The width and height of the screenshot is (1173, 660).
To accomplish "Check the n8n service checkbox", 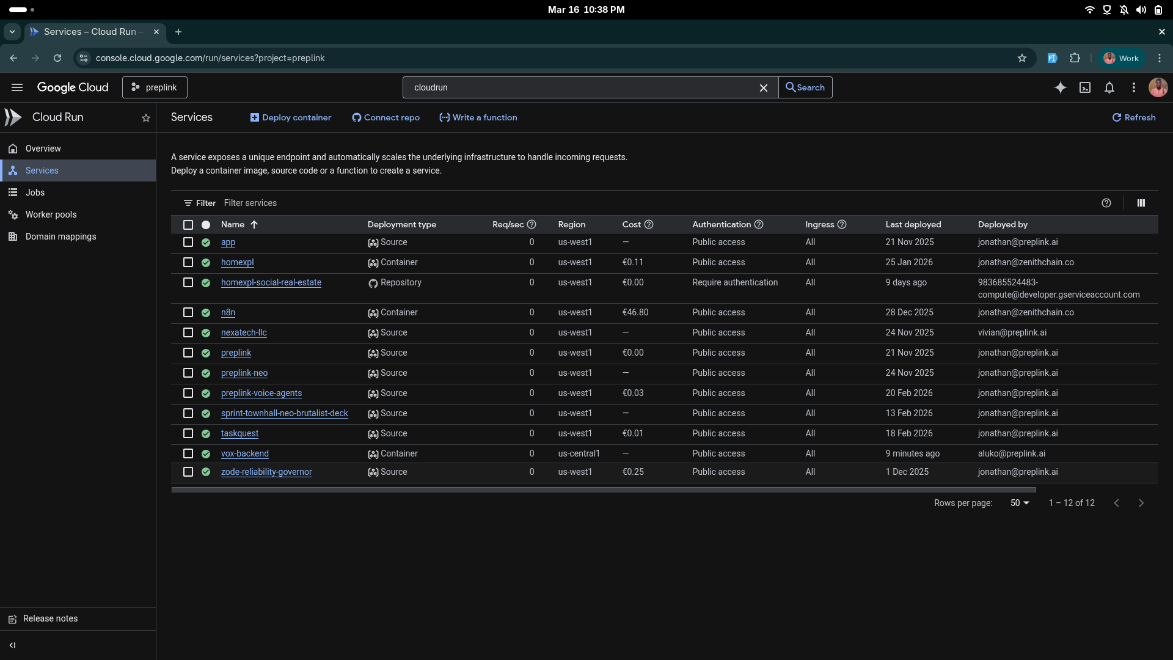I will [188, 312].
